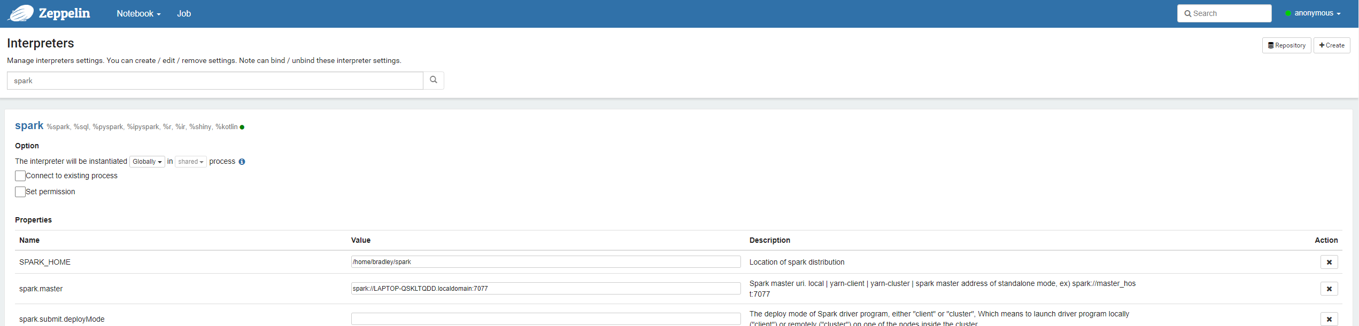Click the %spark, %sql interpreter list text
Image resolution: width=1359 pixels, height=326 pixels.
click(x=142, y=127)
